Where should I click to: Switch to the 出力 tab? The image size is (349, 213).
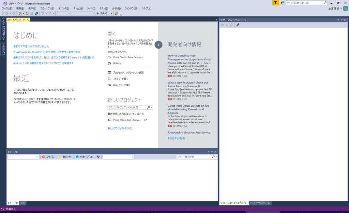(x=23, y=203)
